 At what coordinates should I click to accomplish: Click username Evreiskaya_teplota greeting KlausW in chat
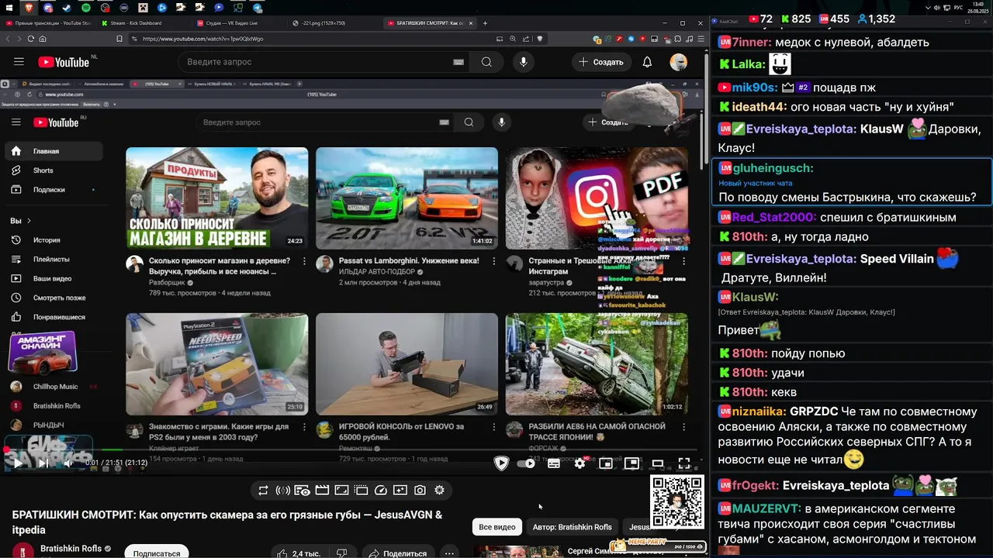point(801,129)
